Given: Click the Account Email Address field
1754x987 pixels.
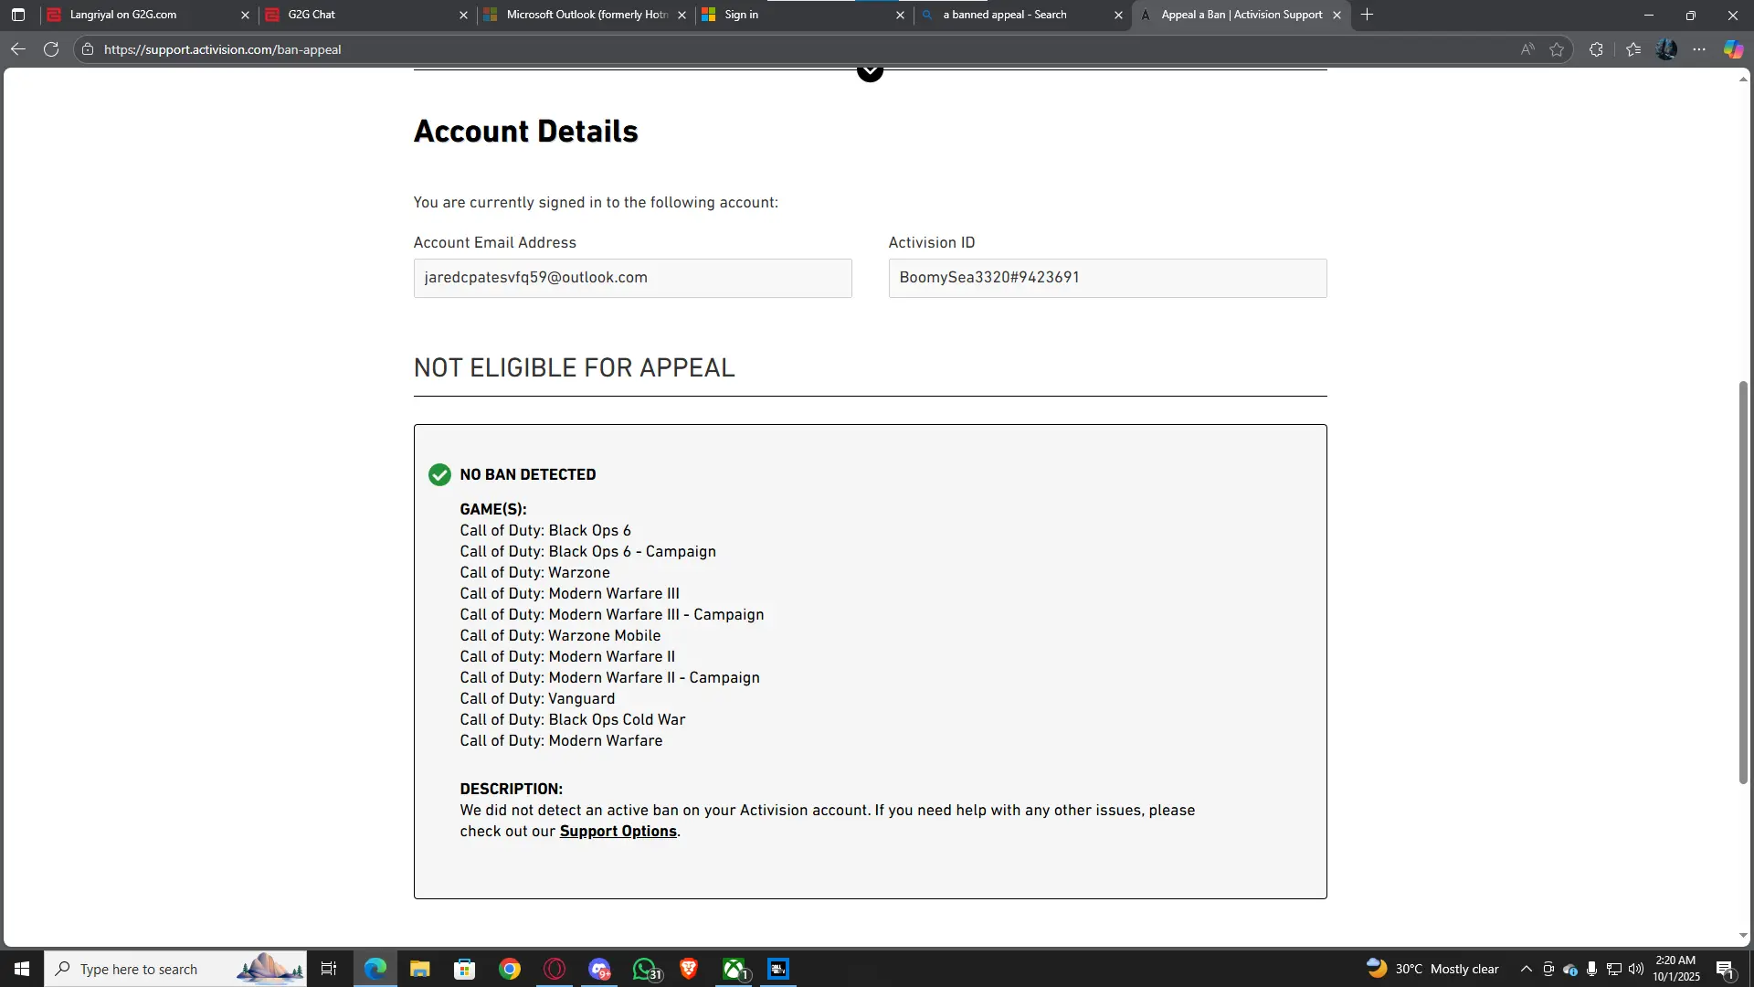Looking at the screenshot, I should pos(632,278).
